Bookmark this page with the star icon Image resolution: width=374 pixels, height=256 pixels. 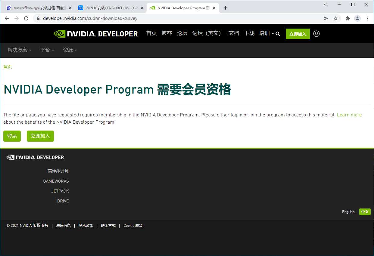(336, 18)
